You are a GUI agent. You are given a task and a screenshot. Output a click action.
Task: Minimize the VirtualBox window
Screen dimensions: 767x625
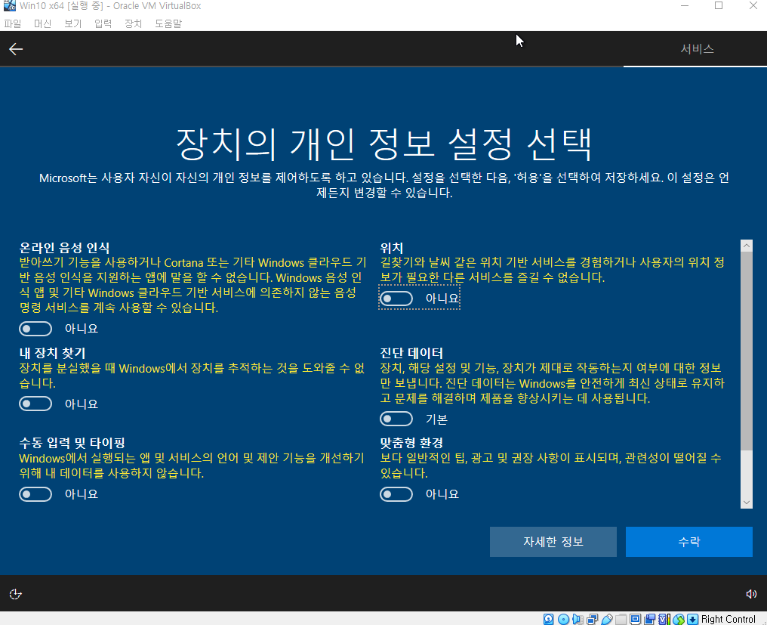(685, 6)
